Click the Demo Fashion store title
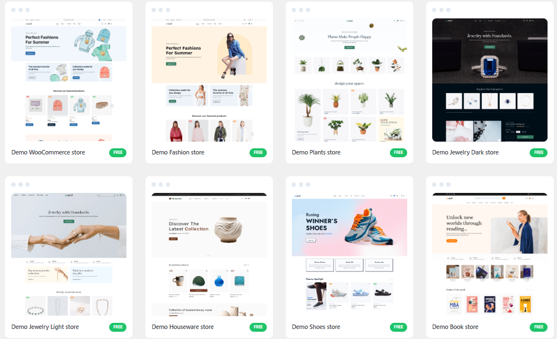 (x=178, y=152)
